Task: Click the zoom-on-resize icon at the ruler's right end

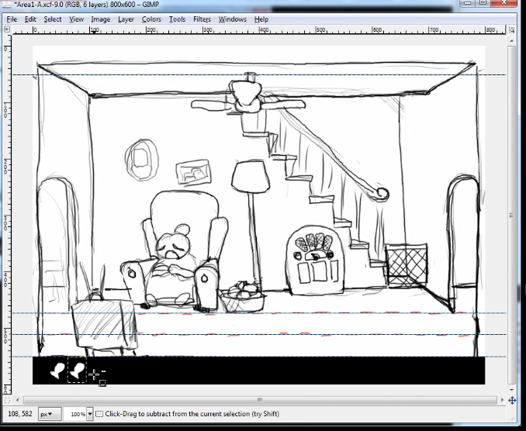Action: click(511, 30)
